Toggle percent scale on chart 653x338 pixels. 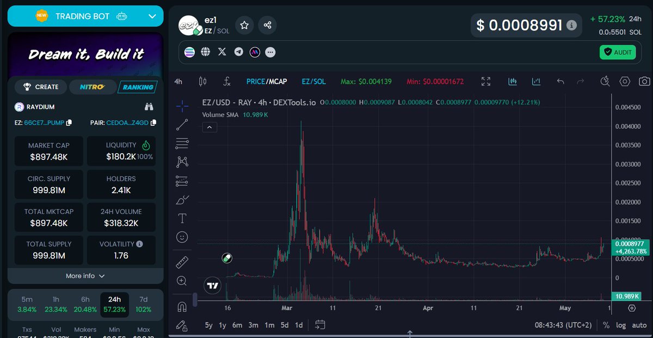pos(606,325)
